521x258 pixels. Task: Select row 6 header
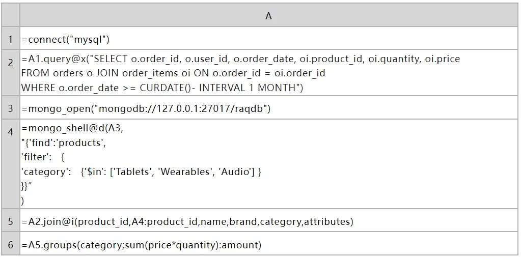[x=10, y=245]
